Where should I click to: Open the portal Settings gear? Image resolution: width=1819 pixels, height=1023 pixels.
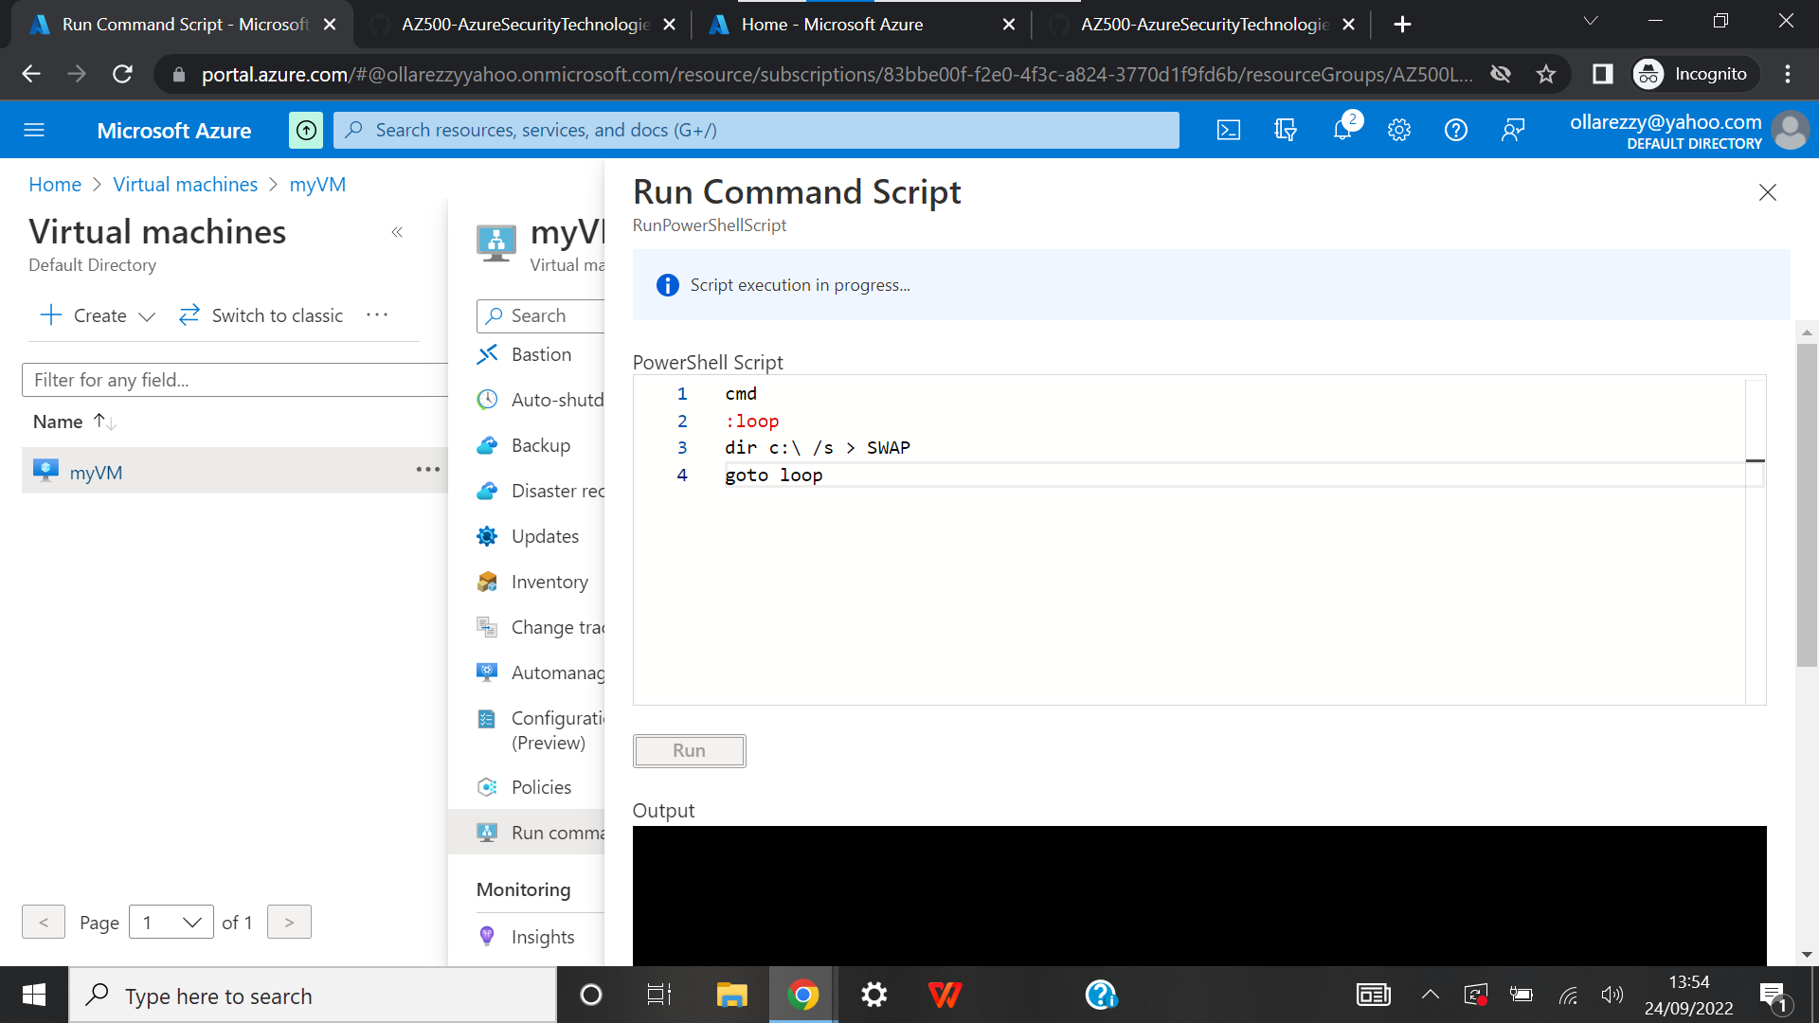point(1399,130)
